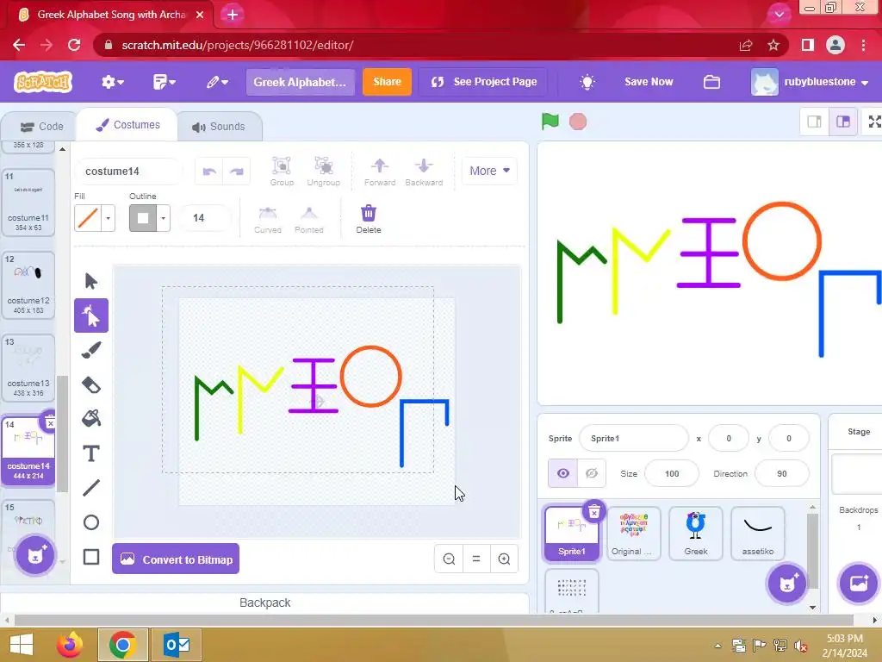Open rubybluestone account menu
The width and height of the screenshot is (882, 662).
click(x=810, y=82)
